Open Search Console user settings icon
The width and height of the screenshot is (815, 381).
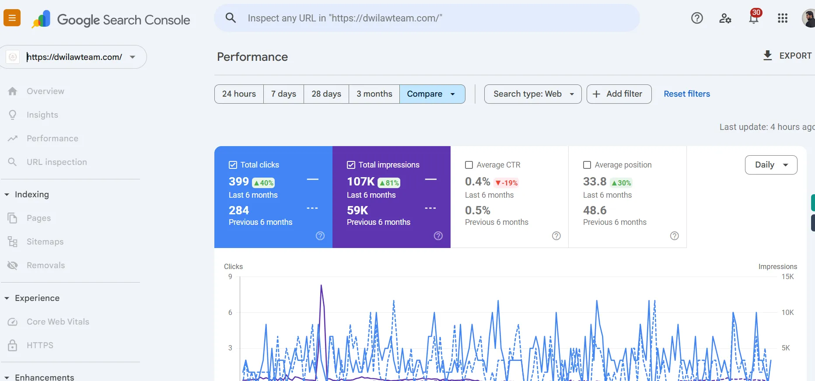(725, 18)
